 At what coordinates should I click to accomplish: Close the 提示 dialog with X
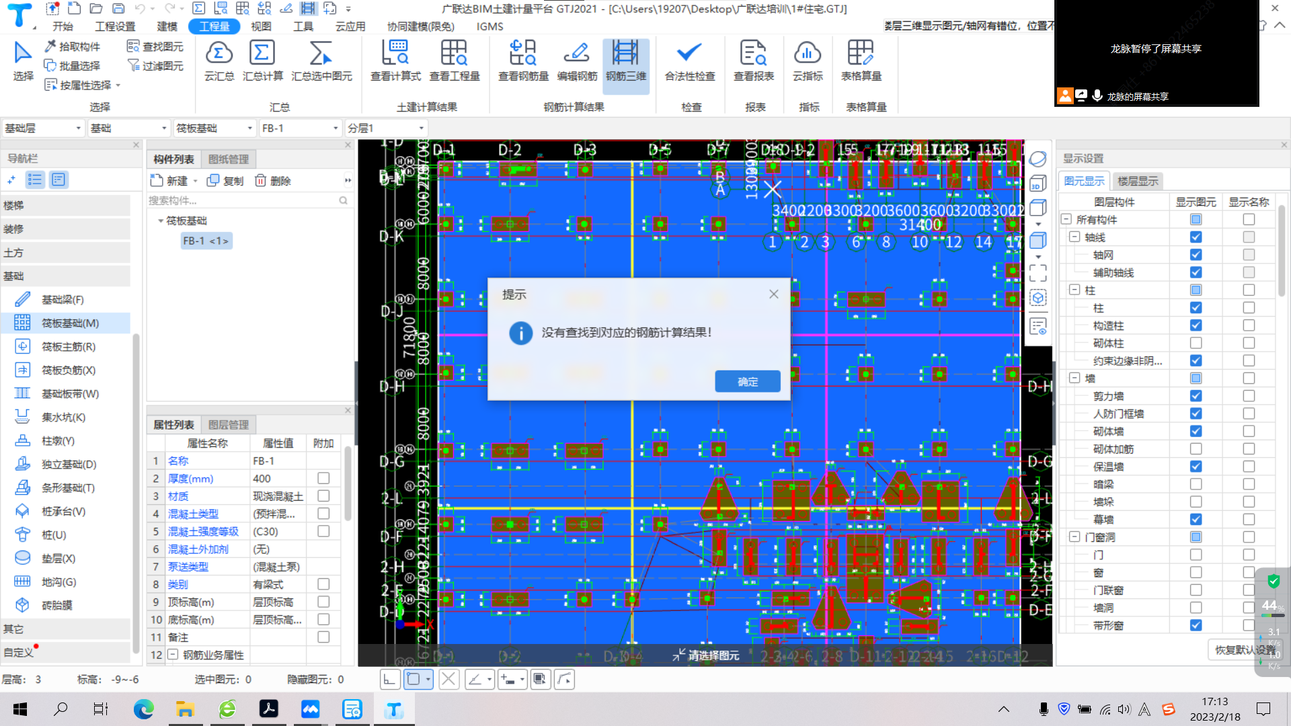coord(774,294)
